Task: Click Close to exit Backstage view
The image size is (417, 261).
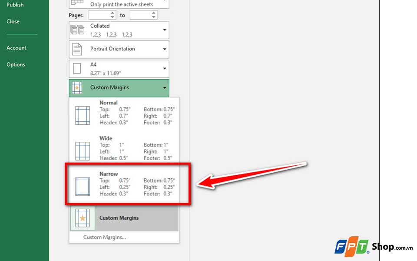Action: pyautogui.click(x=13, y=21)
